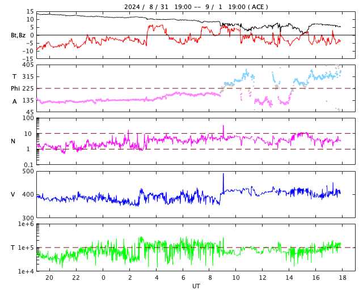The image size is (363, 290).
Task: Select the "Phi" axis label
Action: pyautogui.click(x=15, y=88)
